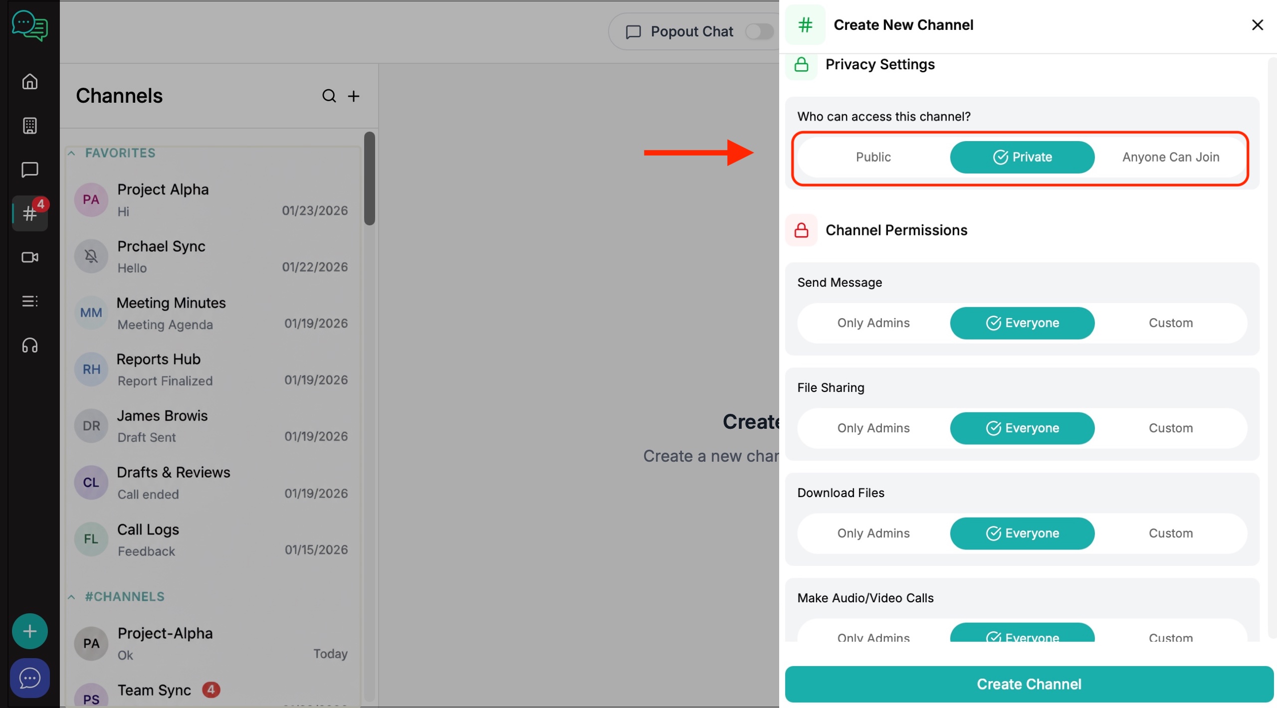Click the headset support icon

click(30, 345)
